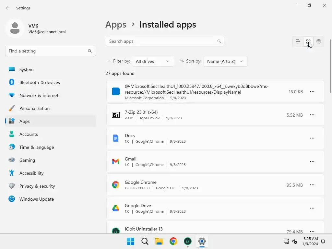This screenshot has width=332, height=249.
Task: Click into the Search apps field
Action: 165,41
